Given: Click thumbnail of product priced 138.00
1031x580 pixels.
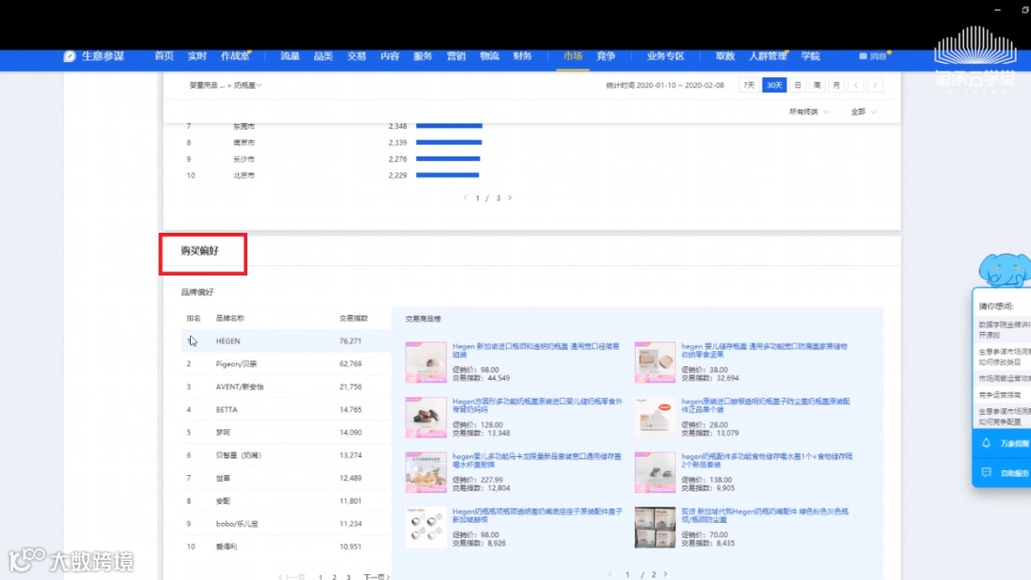Looking at the screenshot, I should tap(655, 472).
